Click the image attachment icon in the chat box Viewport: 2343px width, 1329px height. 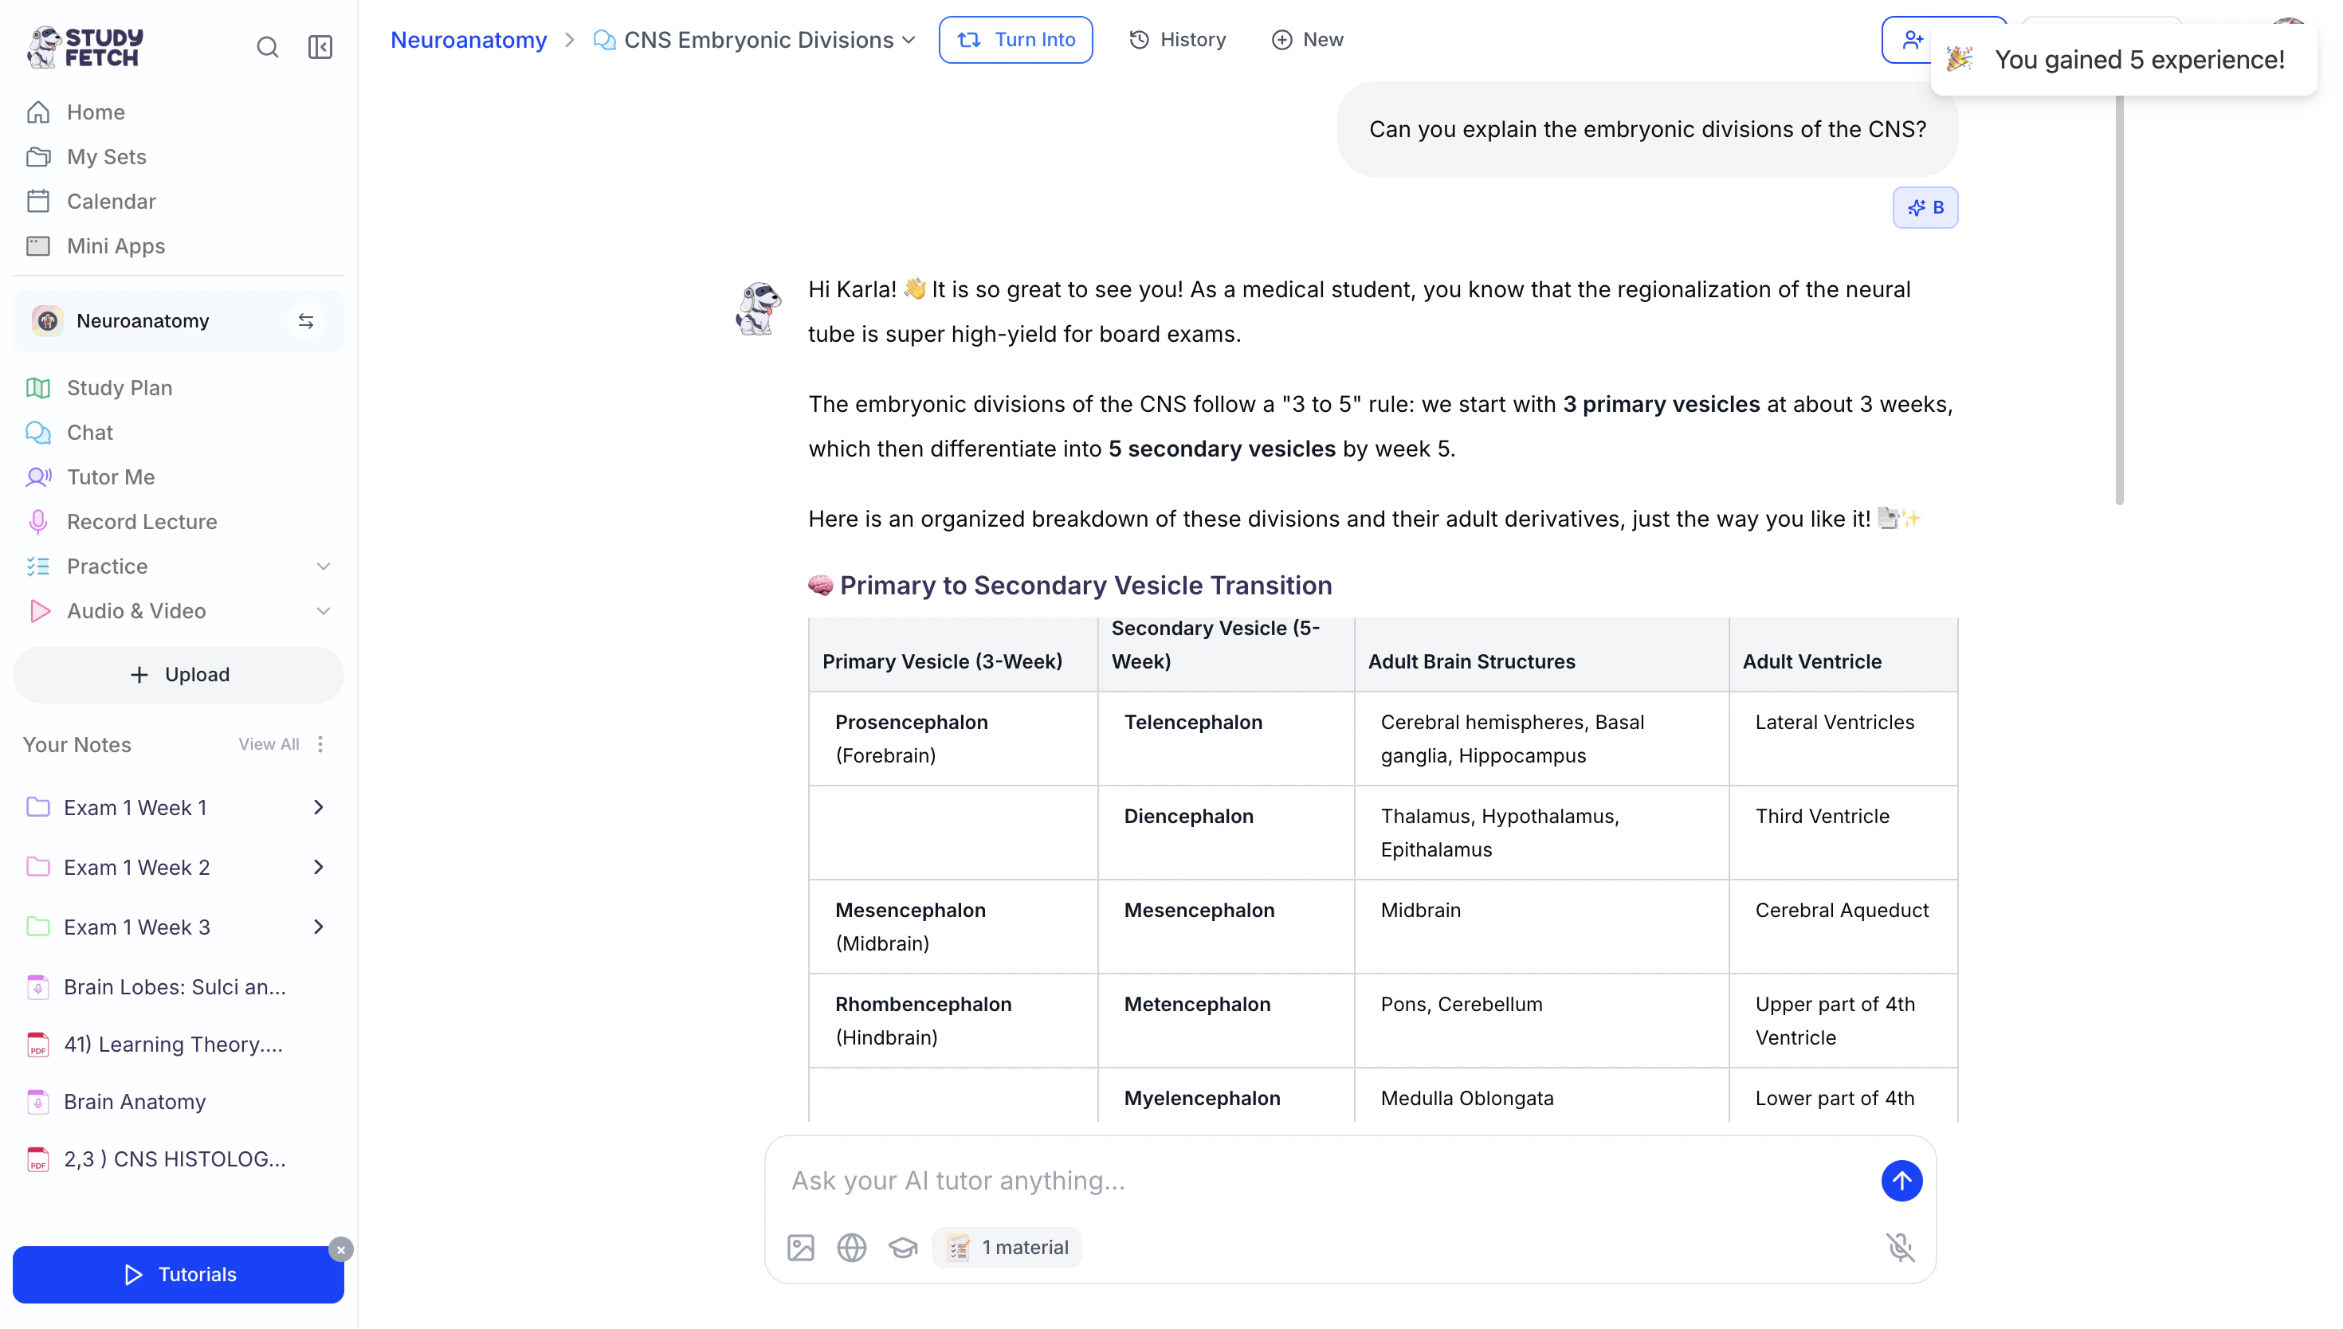pos(800,1247)
